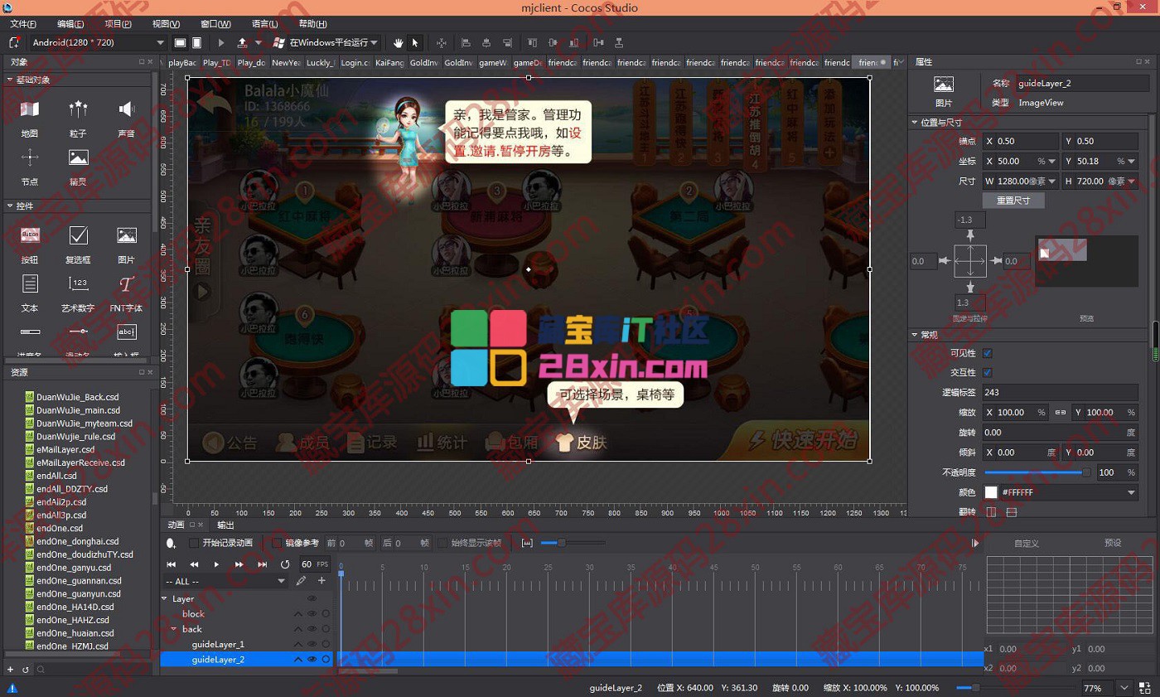Play the animation in timeline

tap(216, 564)
